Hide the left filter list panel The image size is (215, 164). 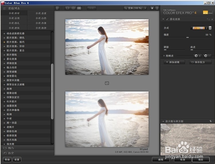point(57,8)
